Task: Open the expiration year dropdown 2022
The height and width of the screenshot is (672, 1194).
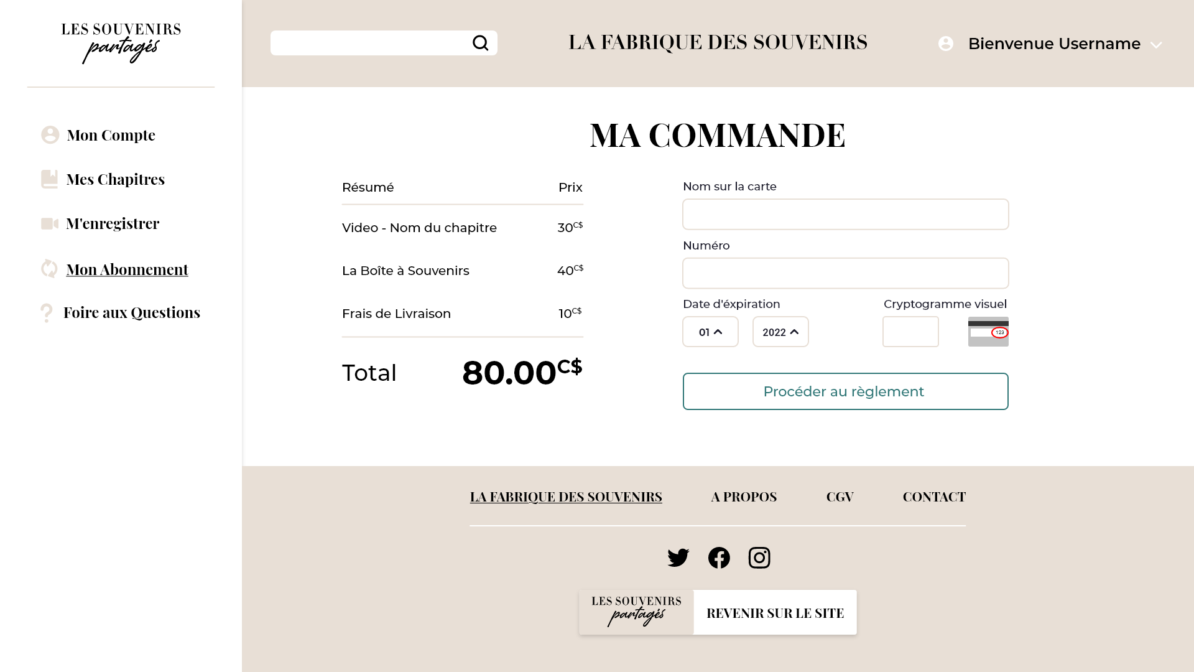Action: [x=780, y=332]
